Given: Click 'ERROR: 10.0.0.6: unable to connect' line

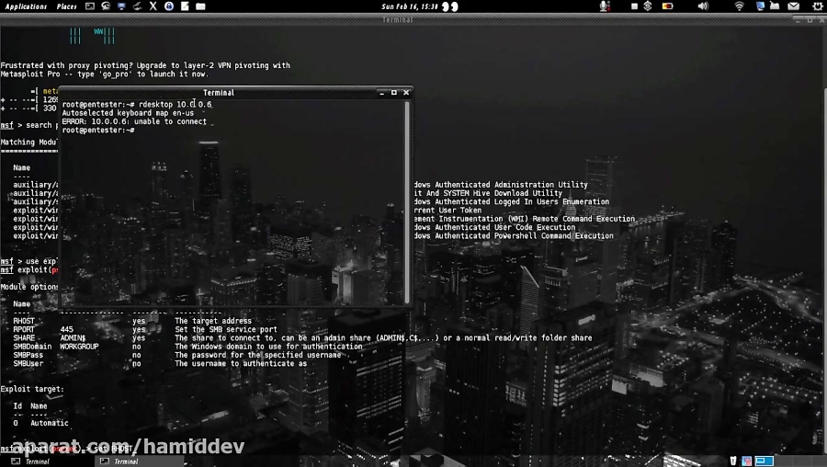Looking at the screenshot, I should 134,121.
